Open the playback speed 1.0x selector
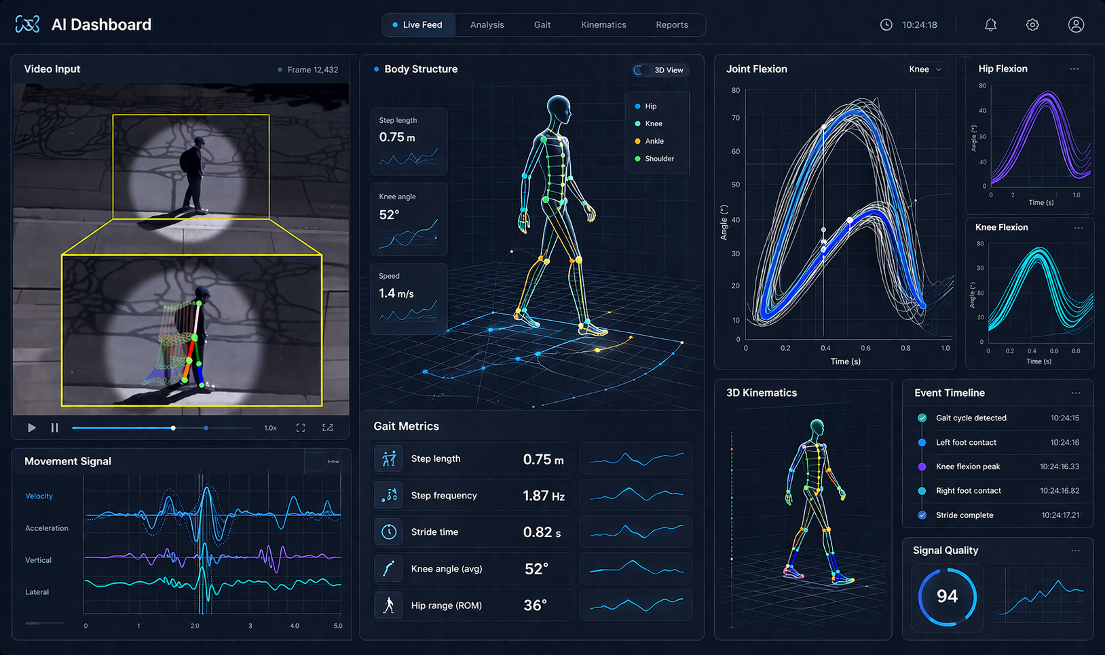This screenshot has height=655, width=1105. point(270,428)
